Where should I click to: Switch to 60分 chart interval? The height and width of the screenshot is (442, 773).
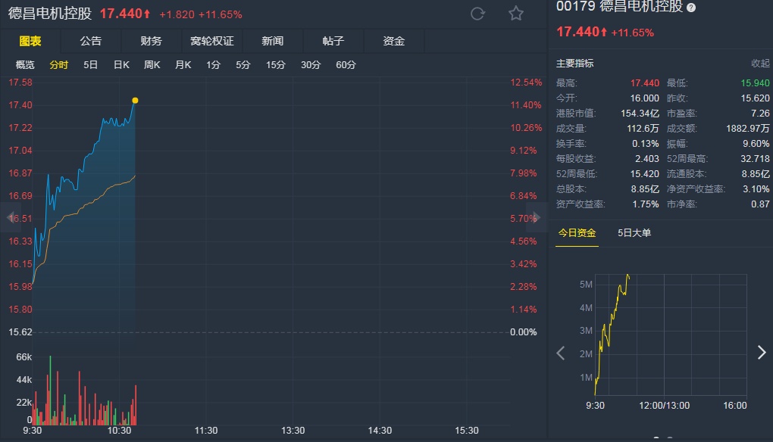[x=346, y=65]
